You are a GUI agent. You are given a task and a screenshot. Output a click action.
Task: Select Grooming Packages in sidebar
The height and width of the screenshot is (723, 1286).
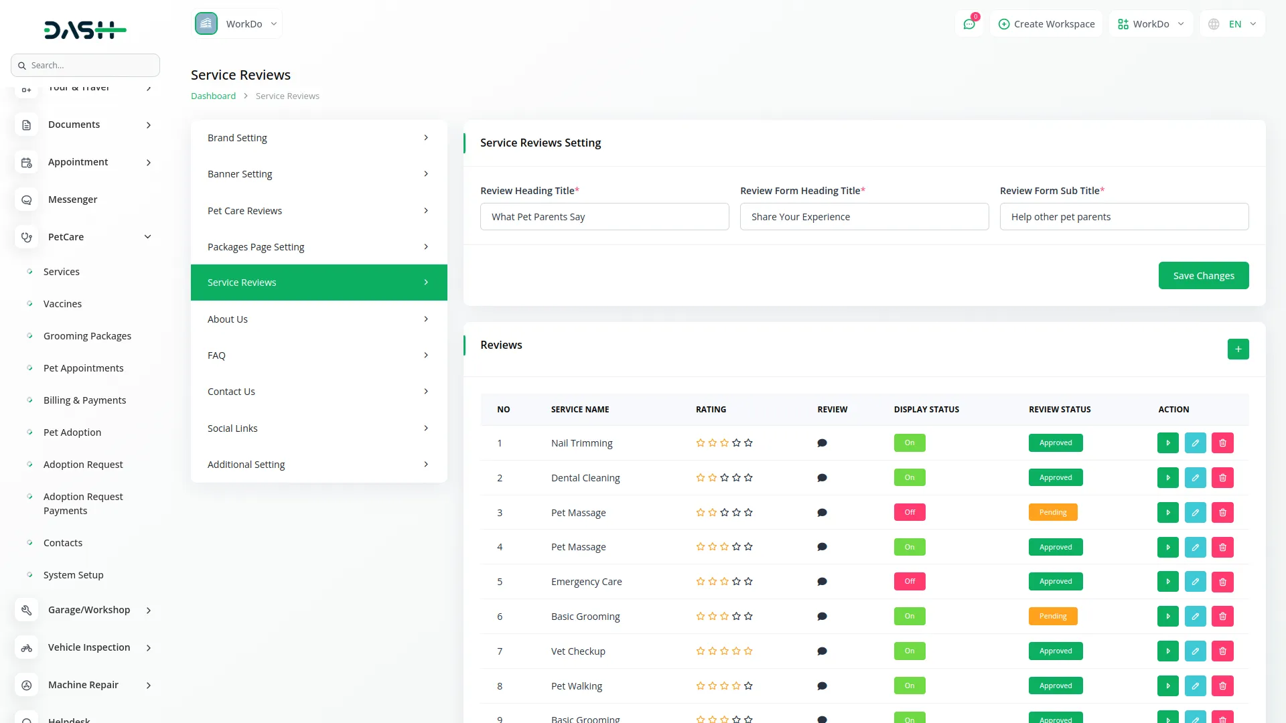[87, 336]
